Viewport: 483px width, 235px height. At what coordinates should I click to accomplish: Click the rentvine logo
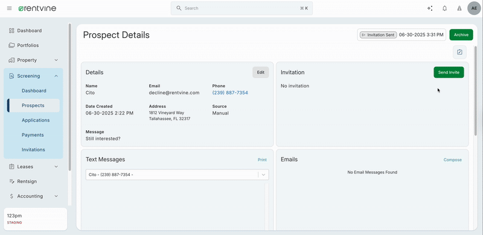37,8
